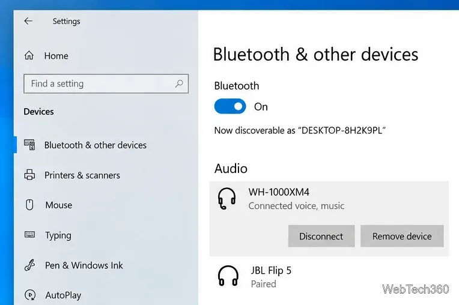Open AutoPlay settings page

coord(63,295)
